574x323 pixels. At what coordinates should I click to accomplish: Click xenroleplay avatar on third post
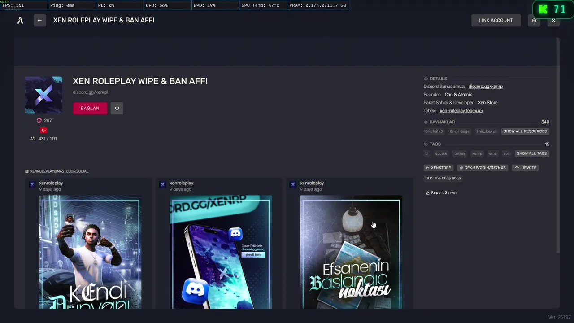pyautogui.click(x=293, y=184)
